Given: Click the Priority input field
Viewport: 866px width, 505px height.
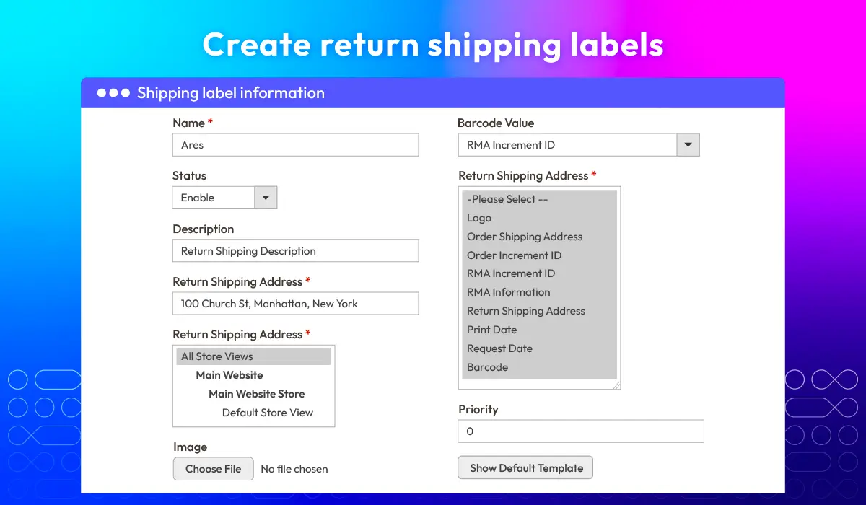Looking at the screenshot, I should tap(581, 431).
